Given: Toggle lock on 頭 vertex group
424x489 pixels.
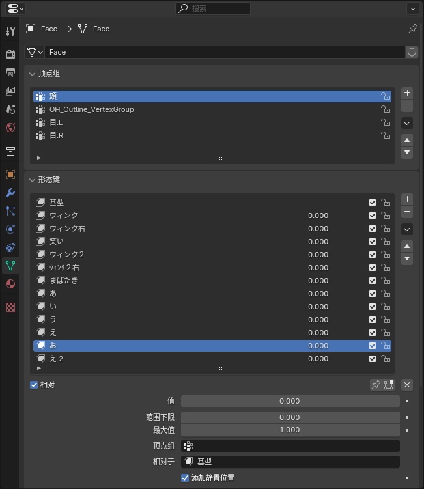Looking at the screenshot, I should point(386,96).
